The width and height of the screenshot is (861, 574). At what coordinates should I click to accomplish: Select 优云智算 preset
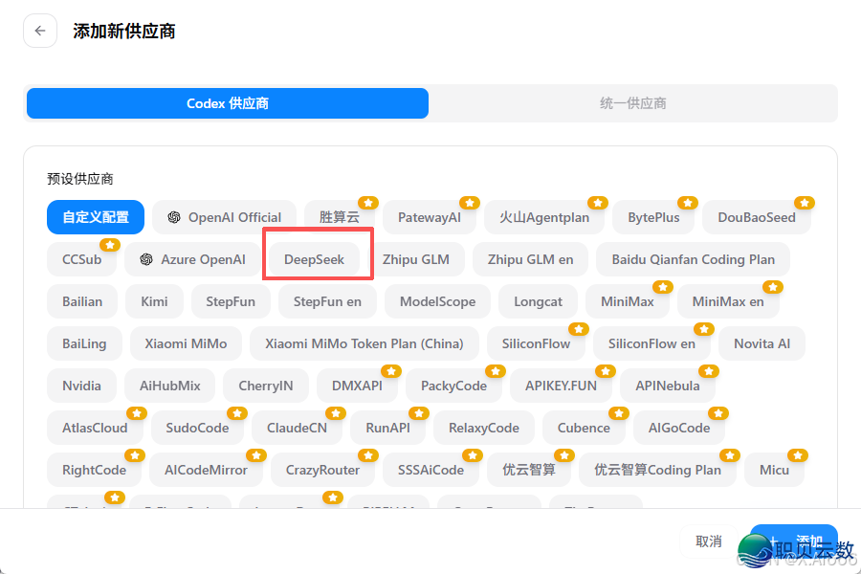pyautogui.click(x=529, y=470)
